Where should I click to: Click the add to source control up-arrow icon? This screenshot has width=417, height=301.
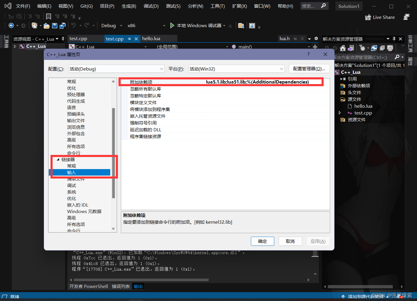point(343,296)
